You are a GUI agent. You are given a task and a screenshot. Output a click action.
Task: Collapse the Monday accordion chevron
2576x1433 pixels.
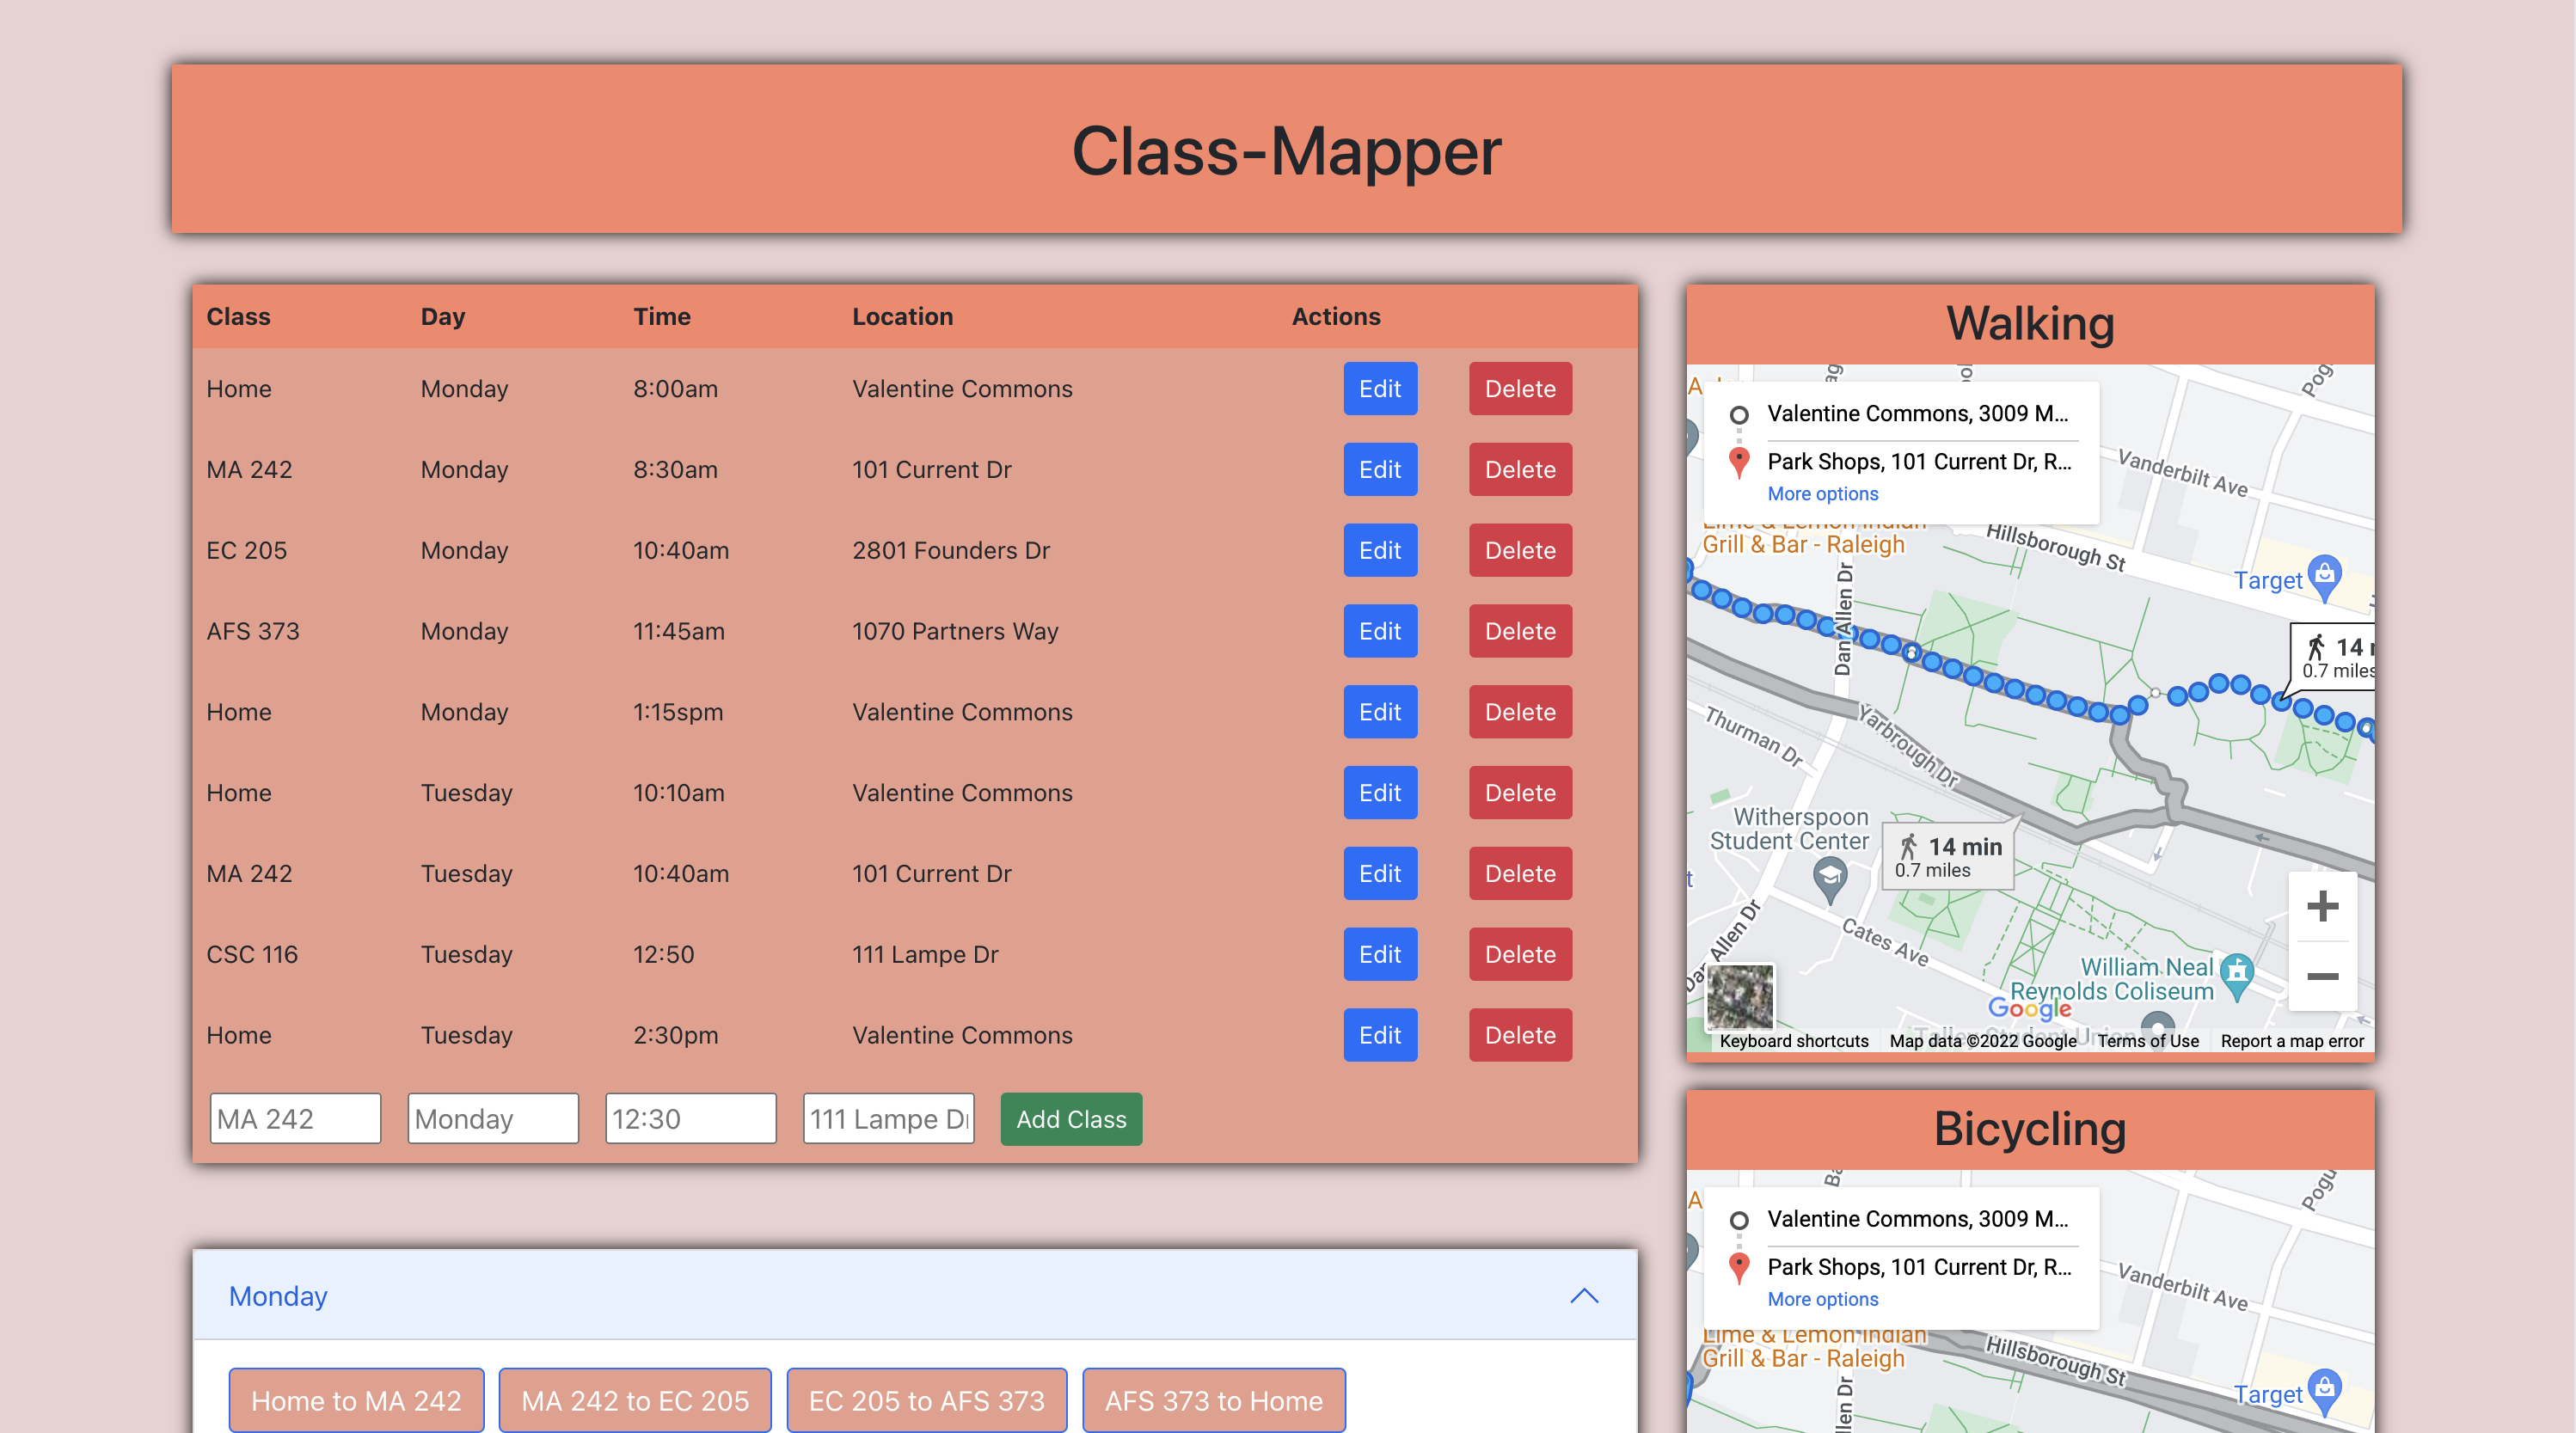click(x=1584, y=1296)
